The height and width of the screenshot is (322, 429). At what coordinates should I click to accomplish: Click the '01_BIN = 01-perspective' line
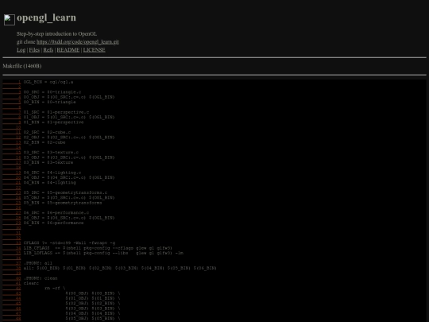point(54,122)
